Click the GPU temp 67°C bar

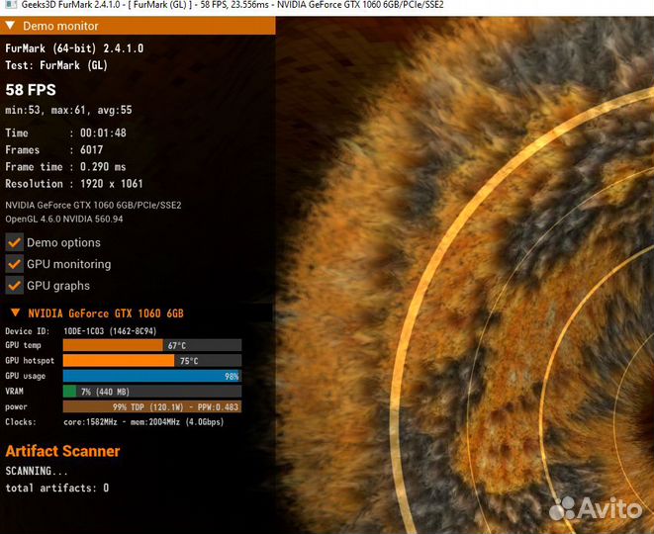[x=152, y=345]
